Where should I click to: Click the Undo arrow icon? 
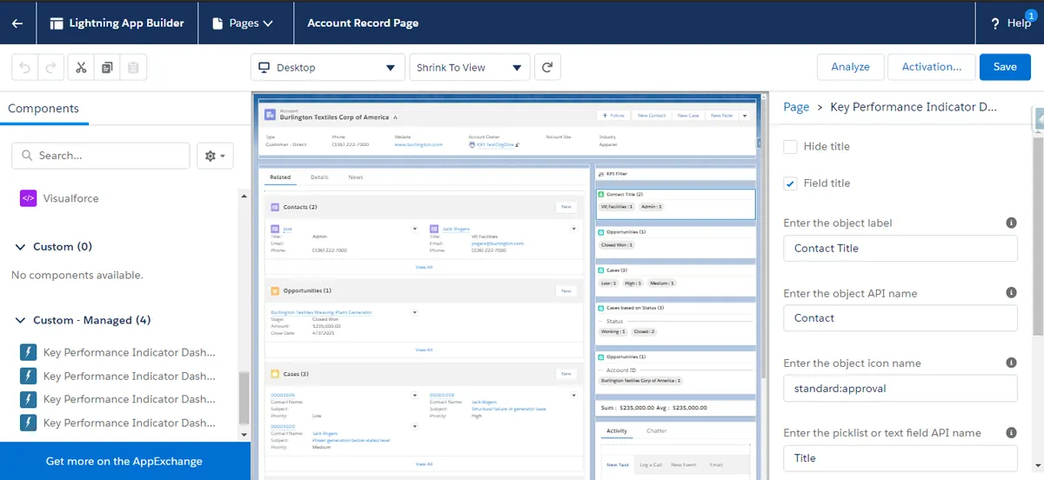pos(25,67)
